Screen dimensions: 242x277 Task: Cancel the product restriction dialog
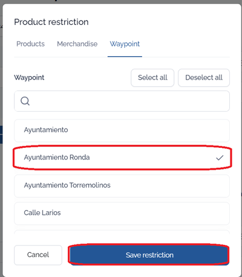point(38,255)
